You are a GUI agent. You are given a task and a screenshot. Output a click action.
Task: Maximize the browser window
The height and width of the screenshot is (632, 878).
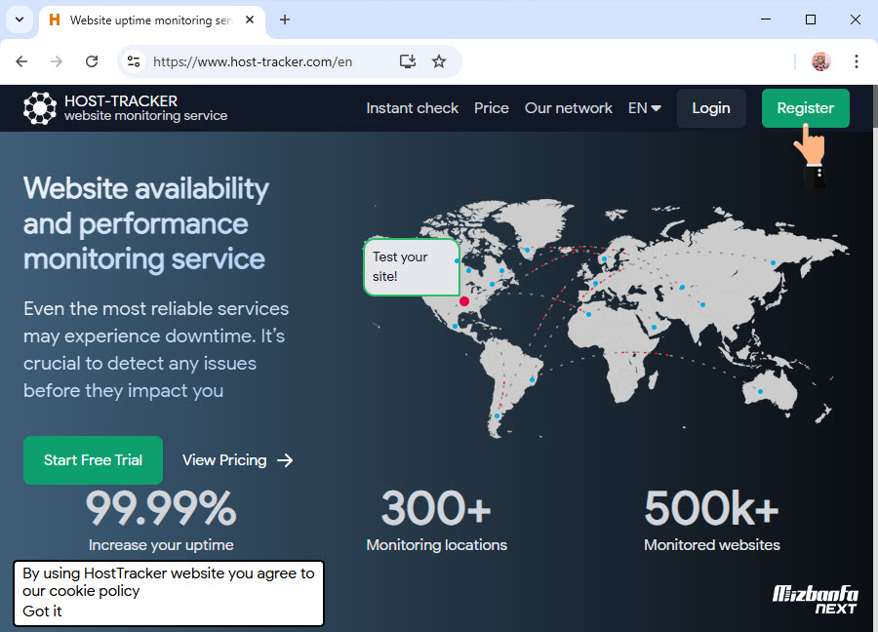[x=811, y=20]
